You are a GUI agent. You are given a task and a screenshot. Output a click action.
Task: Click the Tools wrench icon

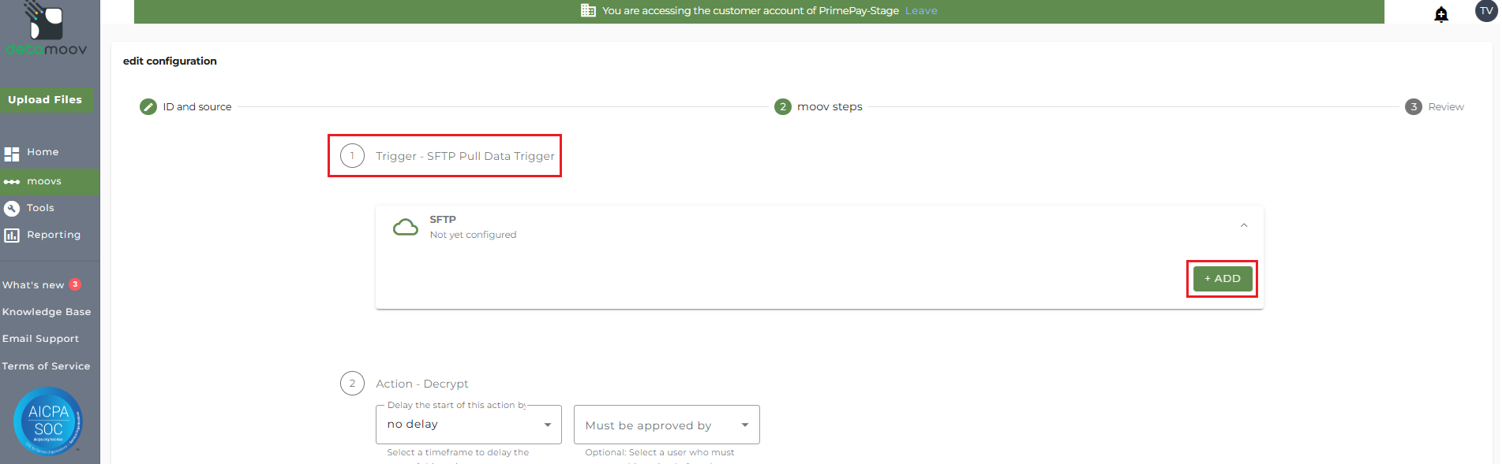pos(12,208)
